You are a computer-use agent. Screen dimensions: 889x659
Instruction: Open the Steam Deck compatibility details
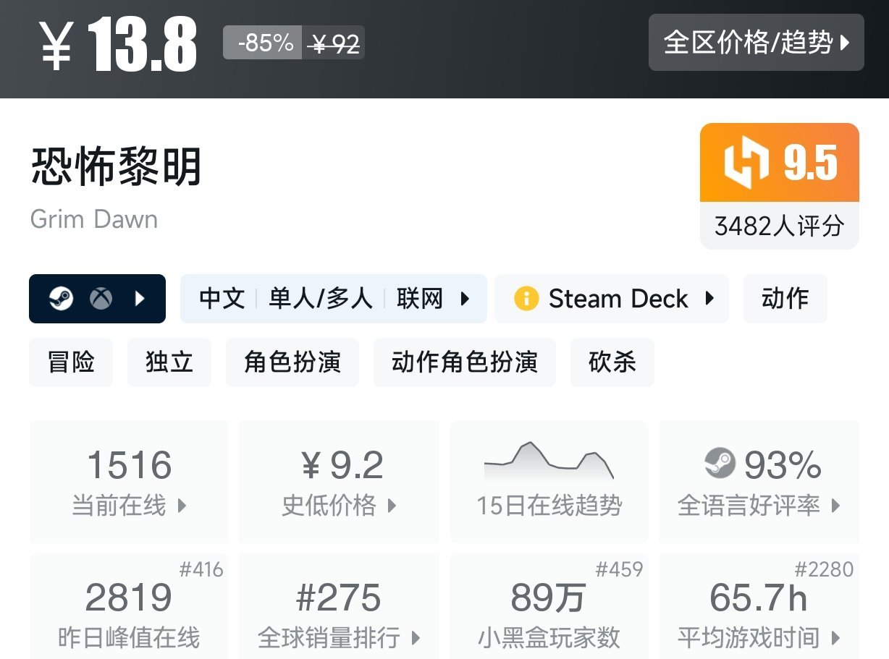(612, 299)
